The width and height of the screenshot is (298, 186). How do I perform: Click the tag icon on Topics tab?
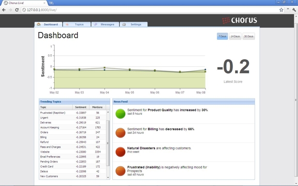click(x=67, y=24)
